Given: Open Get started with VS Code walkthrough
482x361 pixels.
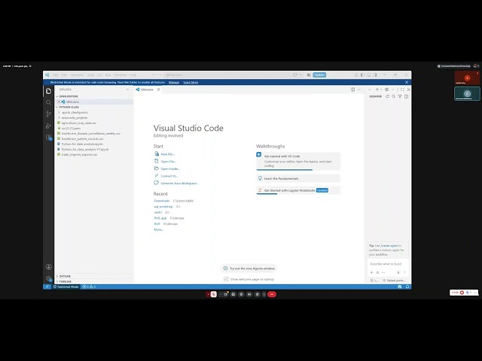Looking at the screenshot, I should pos(298,161).
